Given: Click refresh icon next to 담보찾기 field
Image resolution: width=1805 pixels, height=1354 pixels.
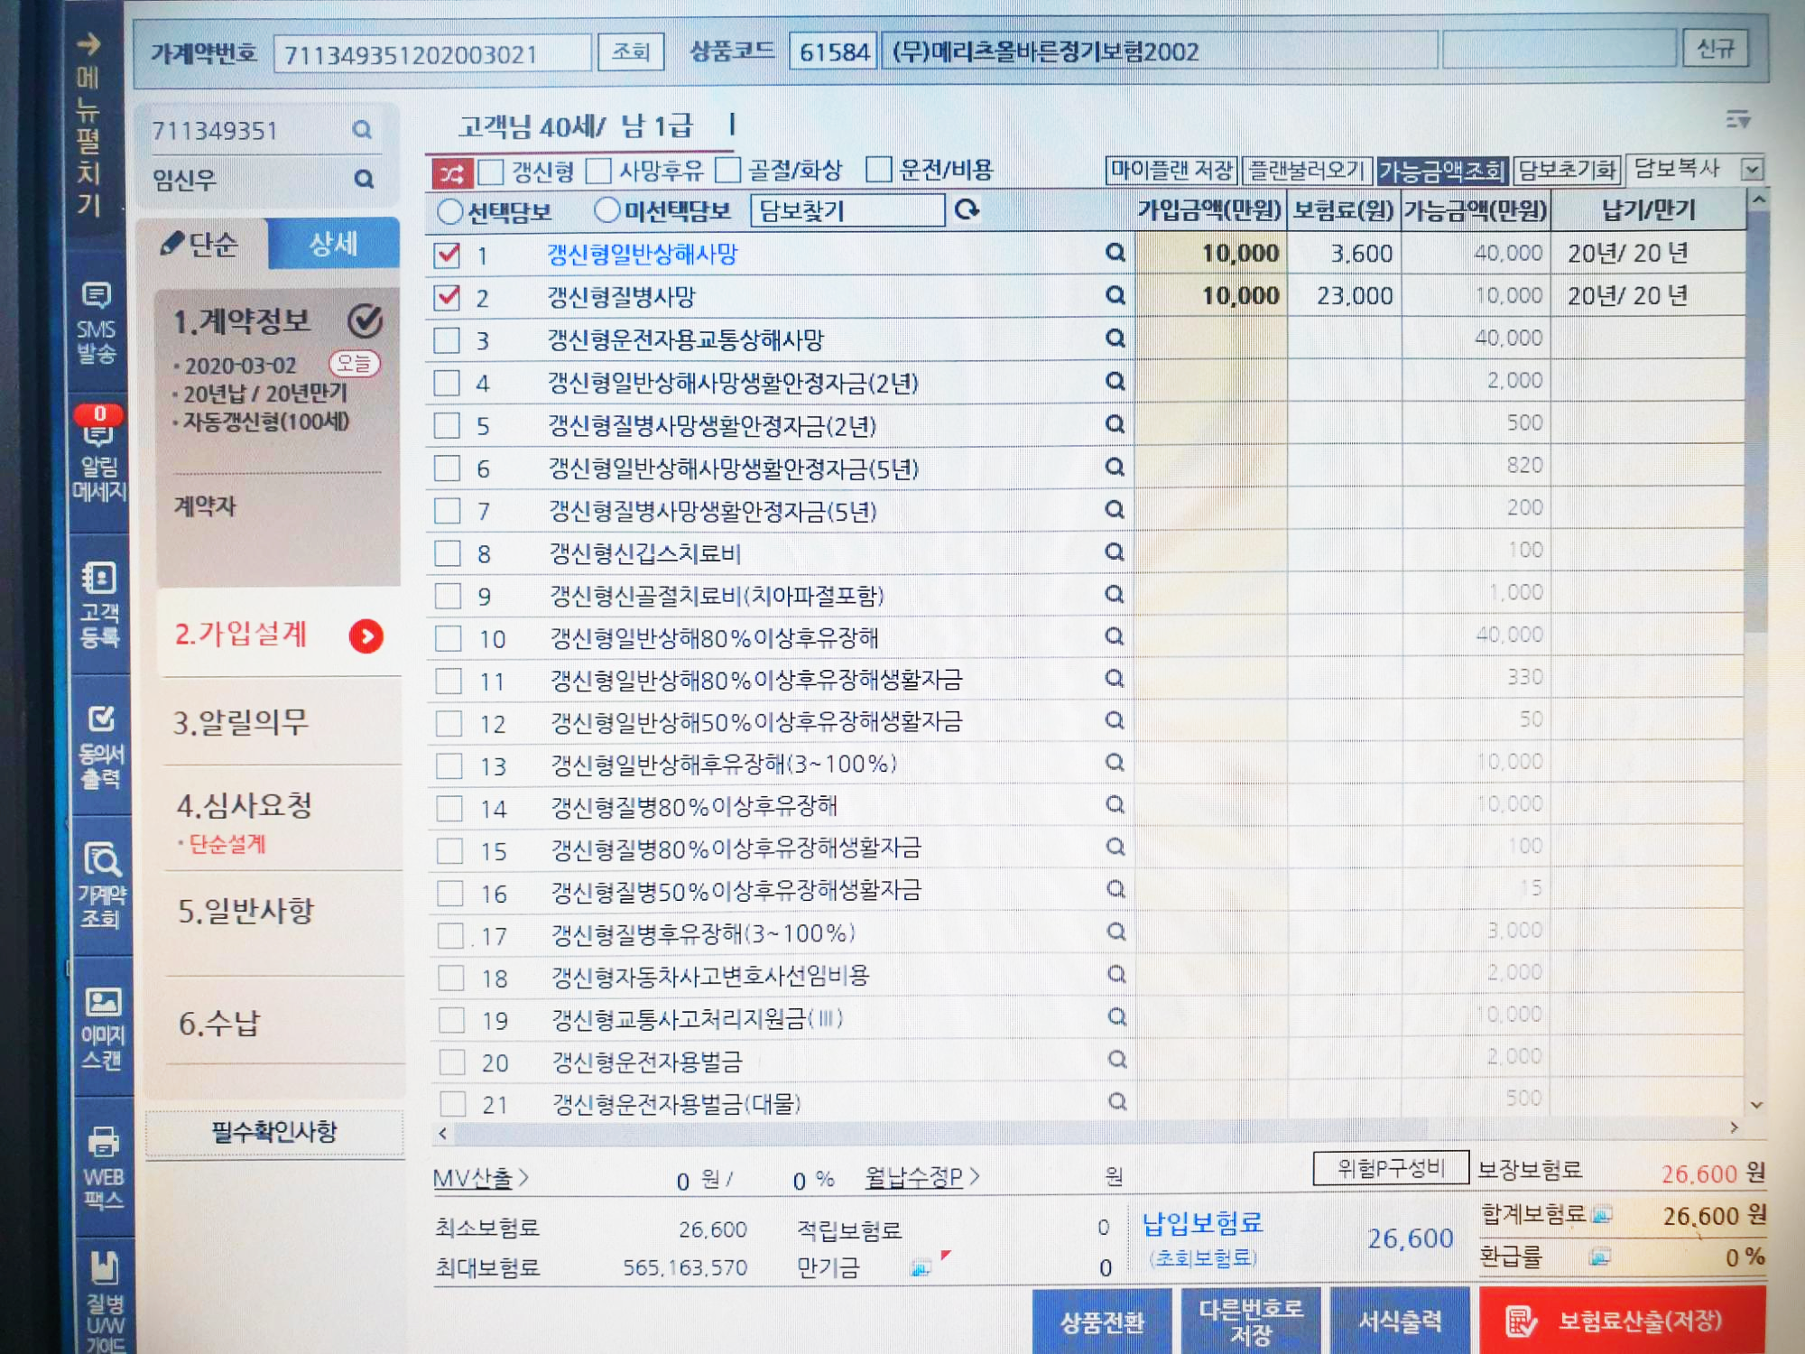Looking at the screenshot, I should click(967, 210).
